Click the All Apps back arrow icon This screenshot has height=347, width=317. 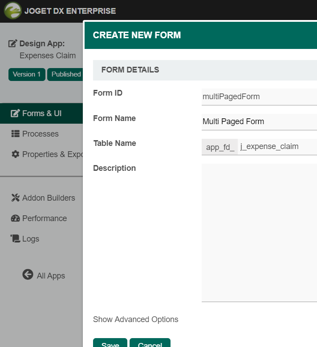28,275
